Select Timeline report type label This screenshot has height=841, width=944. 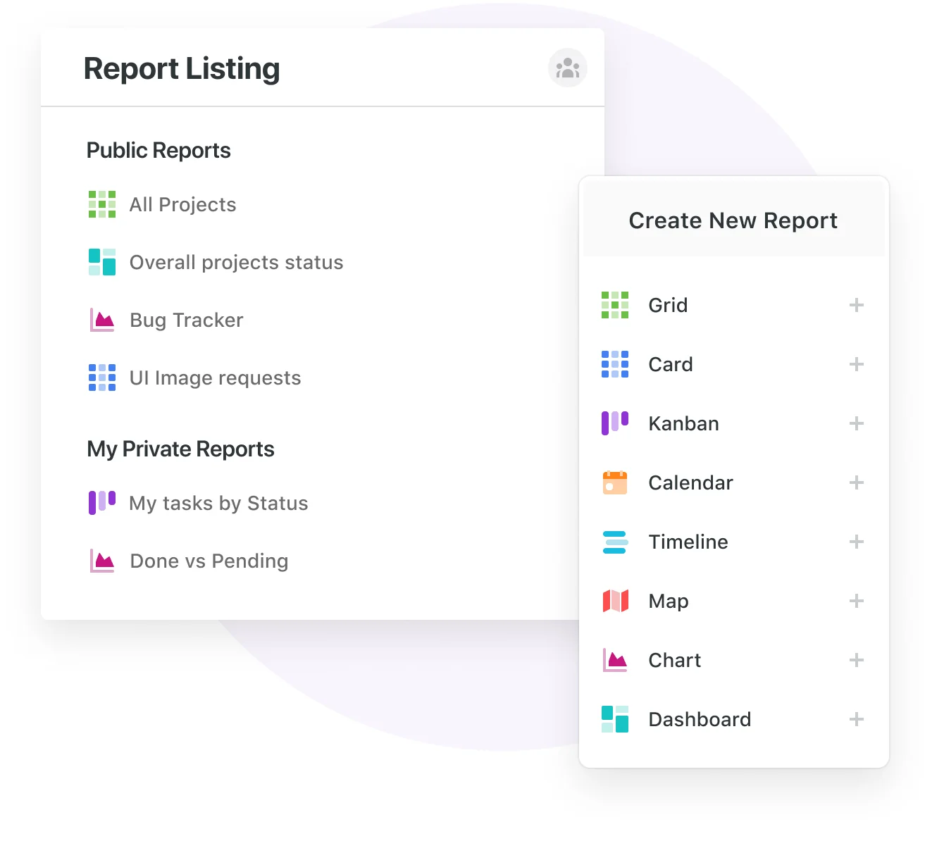(x=688, y=542)
